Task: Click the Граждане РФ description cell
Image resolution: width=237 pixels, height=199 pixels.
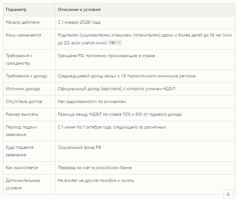Action: pyautogui.click(x=106, y=56)
